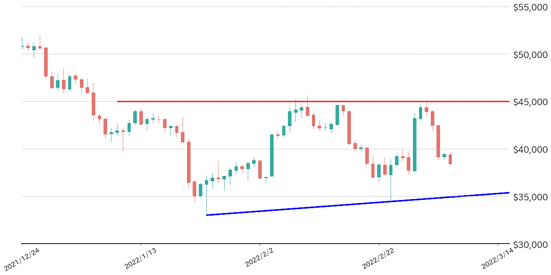The width and height of the screenshot is (551, 275).
Task: Click the left starting point of the blue trendline
Action: pyautogui.click(x=207, y=215)
